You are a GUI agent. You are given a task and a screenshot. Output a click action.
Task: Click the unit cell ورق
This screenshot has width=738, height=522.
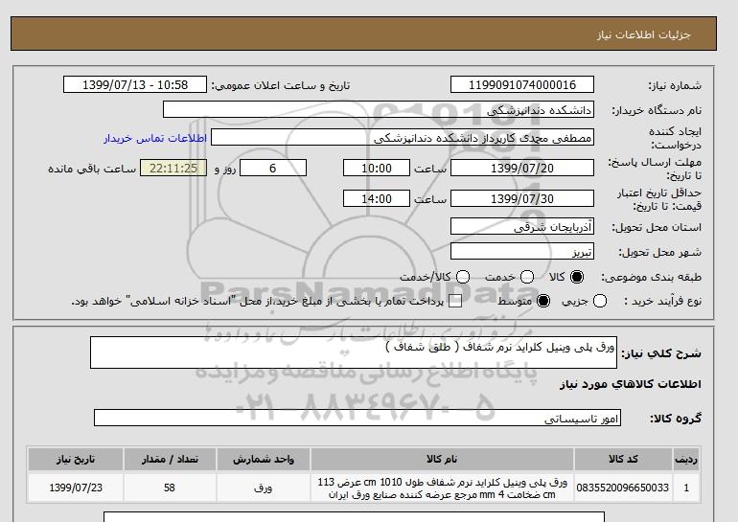point(264,488)
